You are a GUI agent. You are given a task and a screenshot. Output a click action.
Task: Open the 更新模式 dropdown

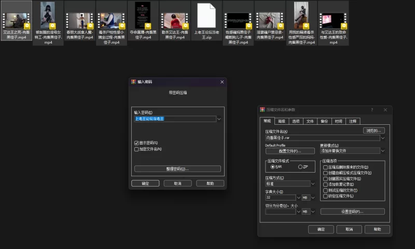pos(382,151)
